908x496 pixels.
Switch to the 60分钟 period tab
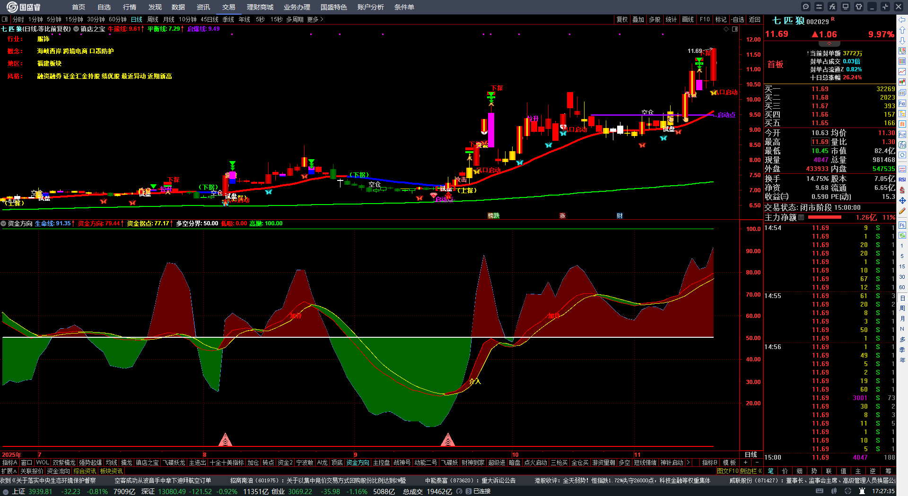click(118, 19)
